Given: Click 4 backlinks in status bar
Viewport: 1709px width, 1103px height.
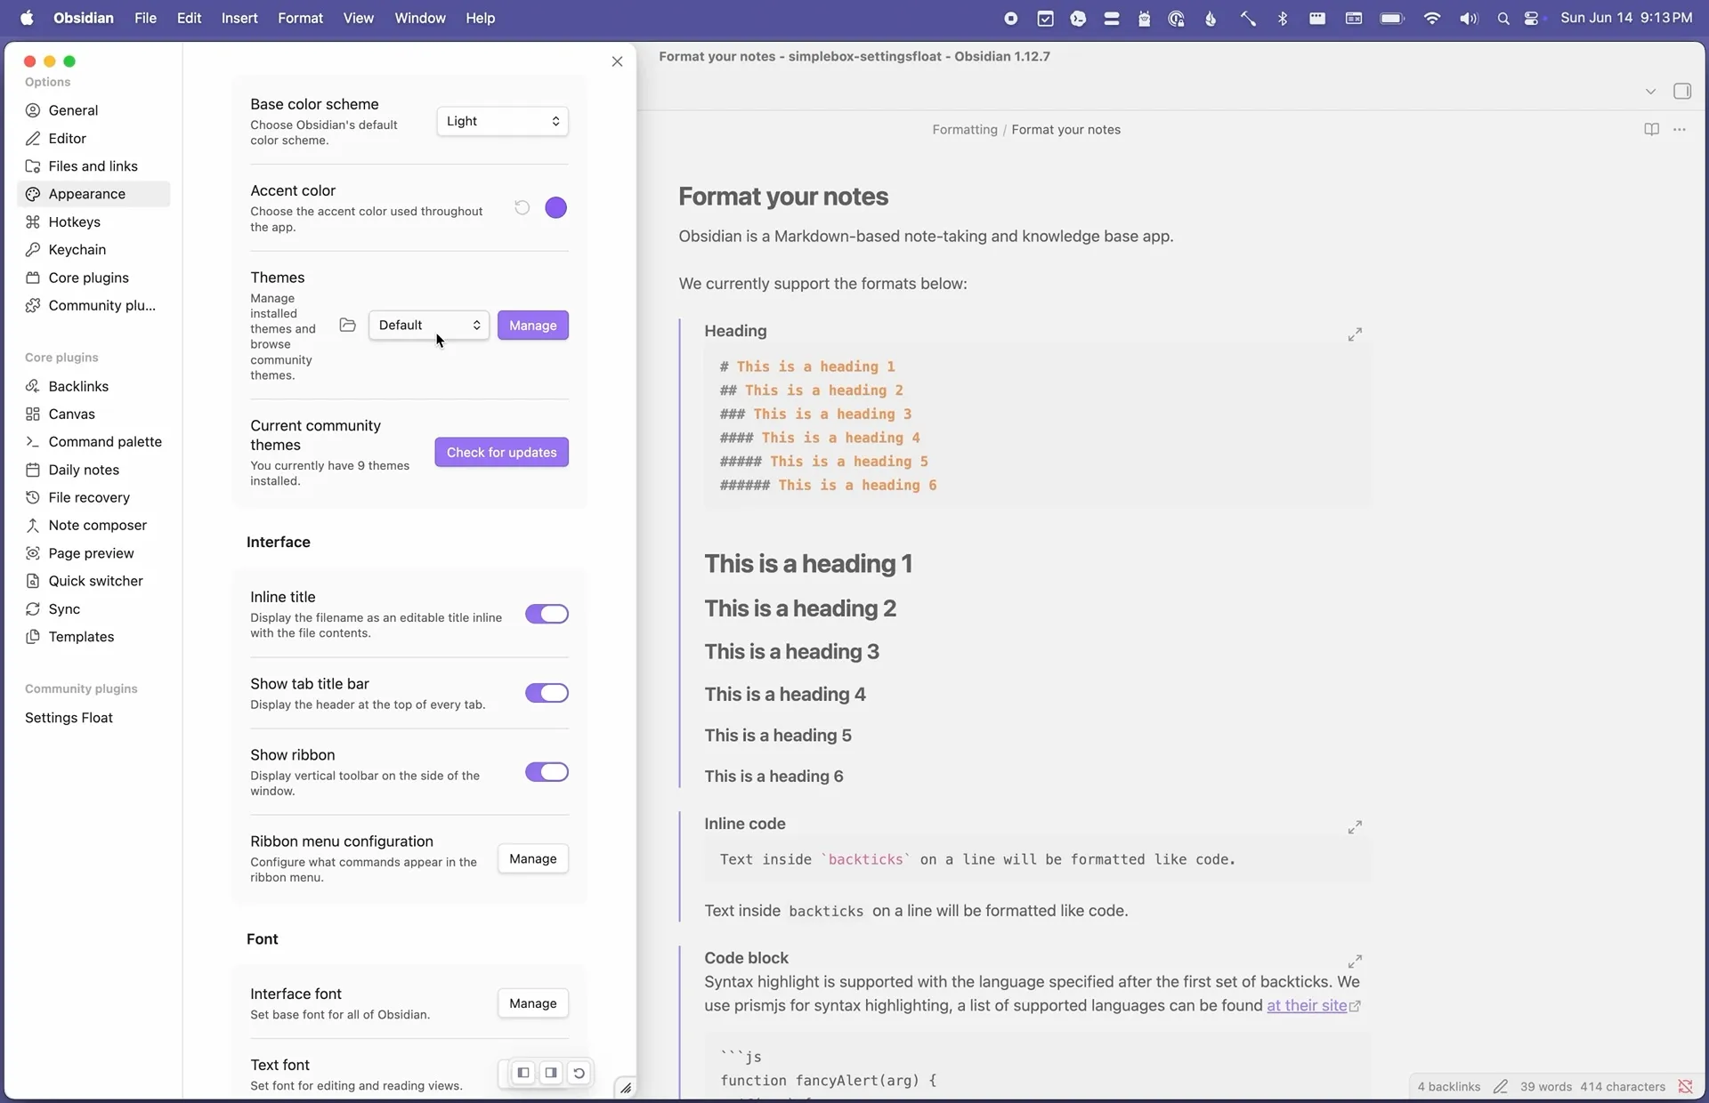Looking at the screenshot, I should click(x=1448, y=1086).
